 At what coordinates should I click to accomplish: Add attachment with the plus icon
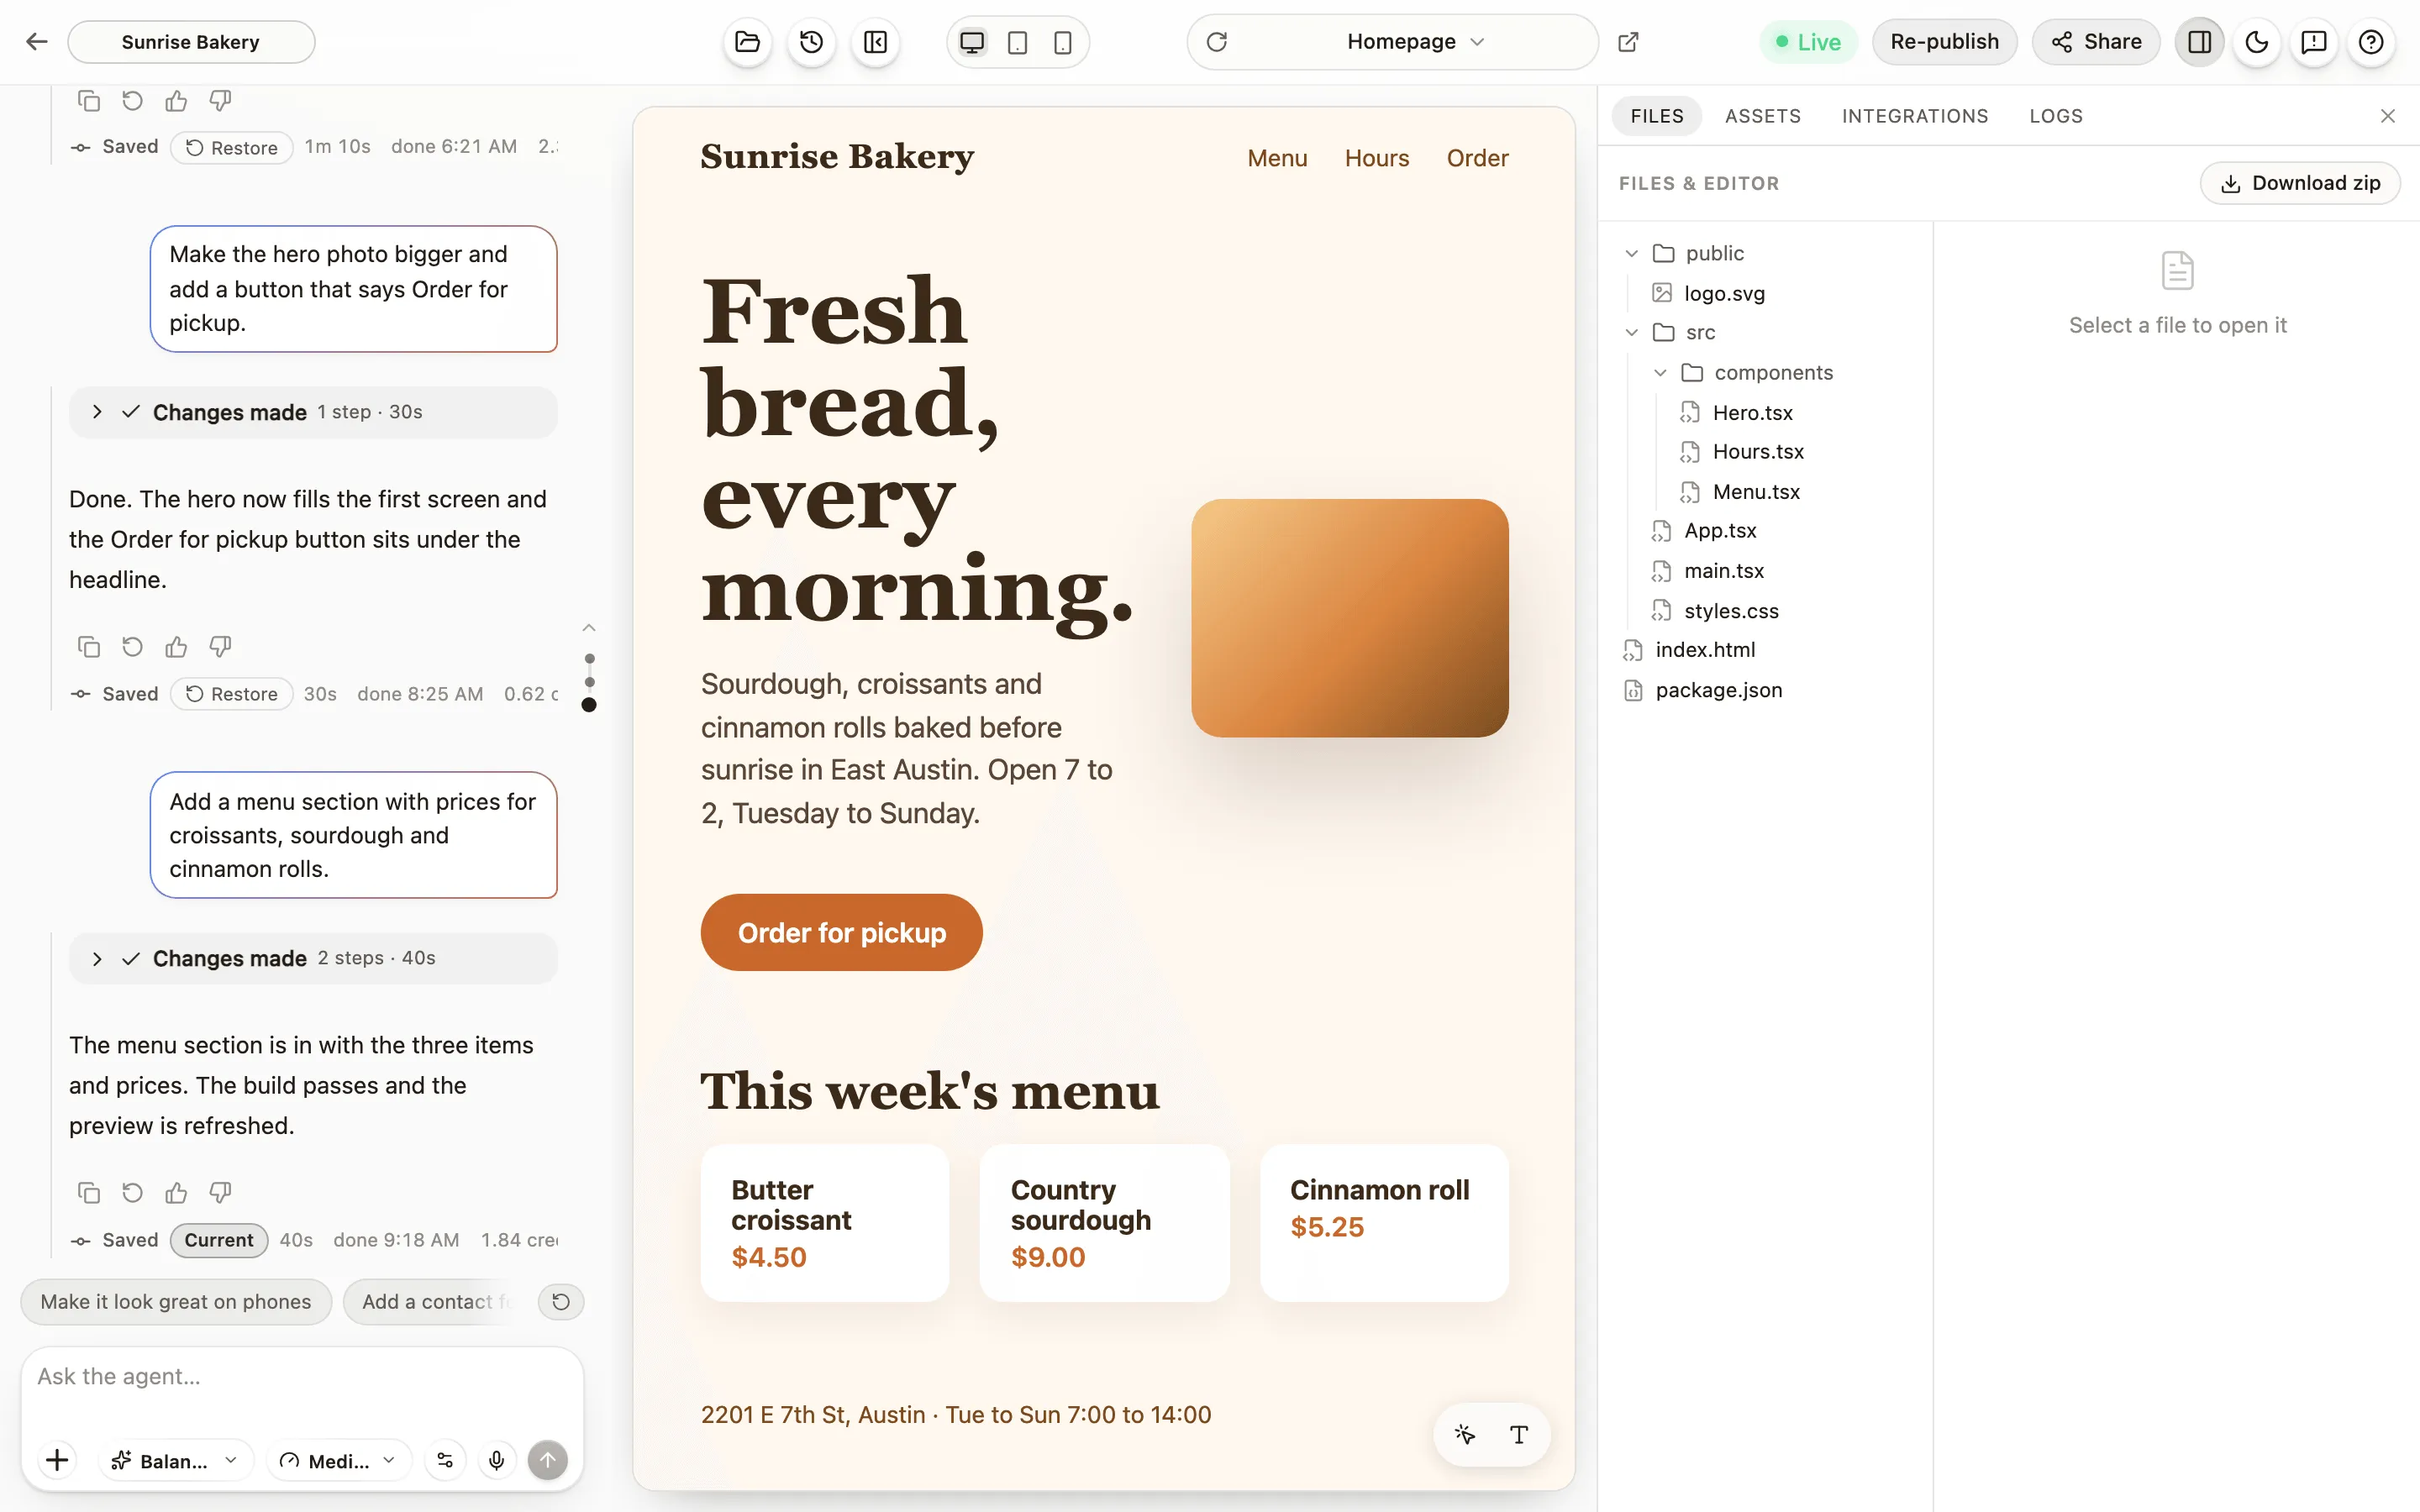tap(57, 1460)
